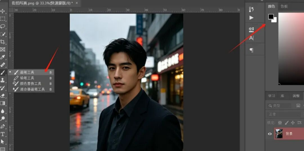Close the 街拍写真.png document tab
Image resolution: width=304 pixels, height=151 pixels.
pos(77,3)
